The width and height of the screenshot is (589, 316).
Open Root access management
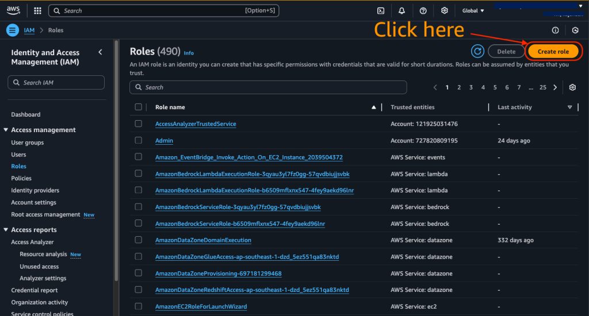[45, 214]
